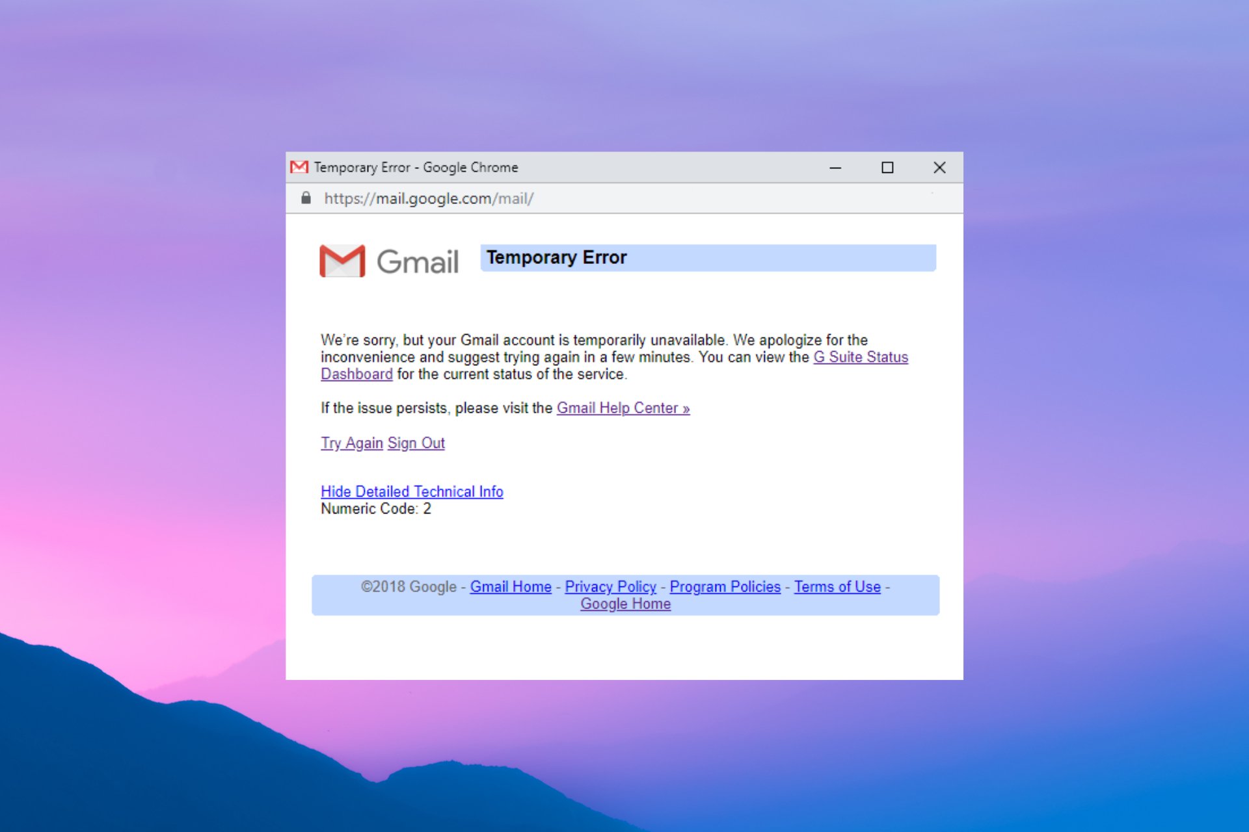Open Google Home from footer link
The image size is (1249, 832).
pos(625,603)
